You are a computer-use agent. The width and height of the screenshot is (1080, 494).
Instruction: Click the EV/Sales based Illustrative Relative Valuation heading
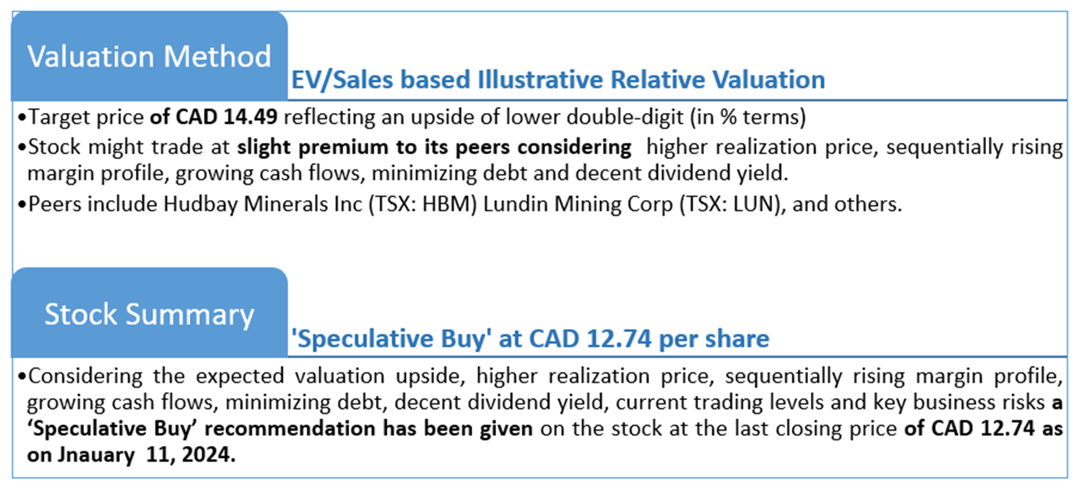(x=557, y=79)
